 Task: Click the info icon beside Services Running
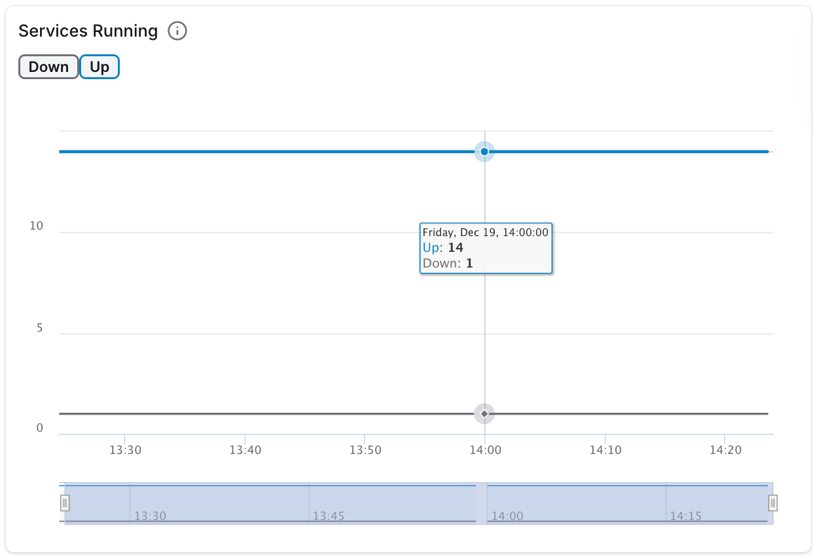tap(177, 31)
